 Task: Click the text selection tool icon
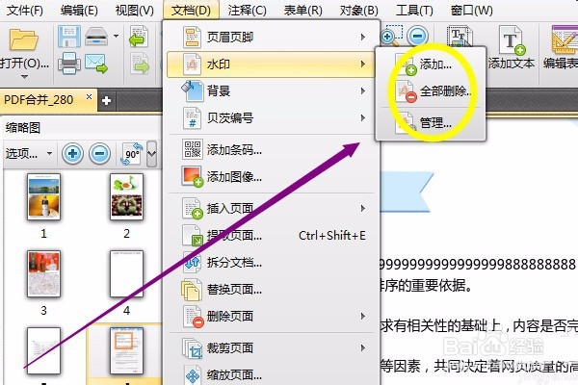[x=460, y=36]
